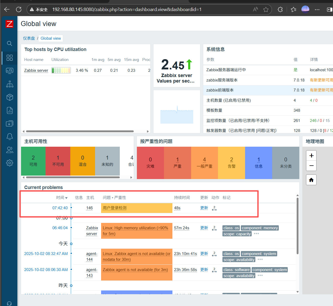Open Administration gear icon in sidebar
This screenshot has width=333, height=306.
9,163
